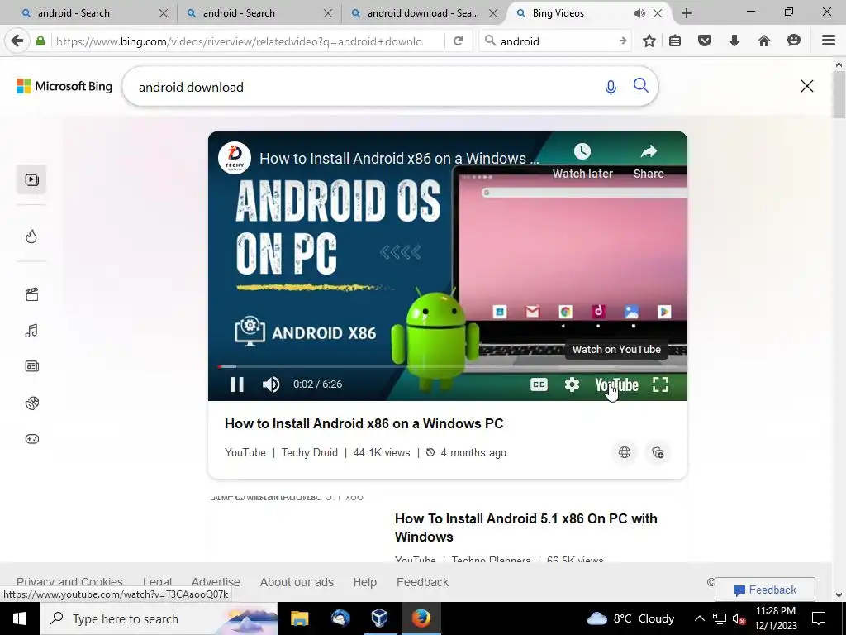Pause the playing YouTube video

click(x=237, y=384)
